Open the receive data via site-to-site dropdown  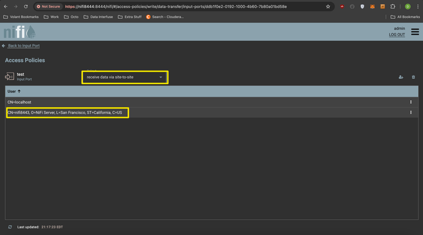tap(125, 77)
